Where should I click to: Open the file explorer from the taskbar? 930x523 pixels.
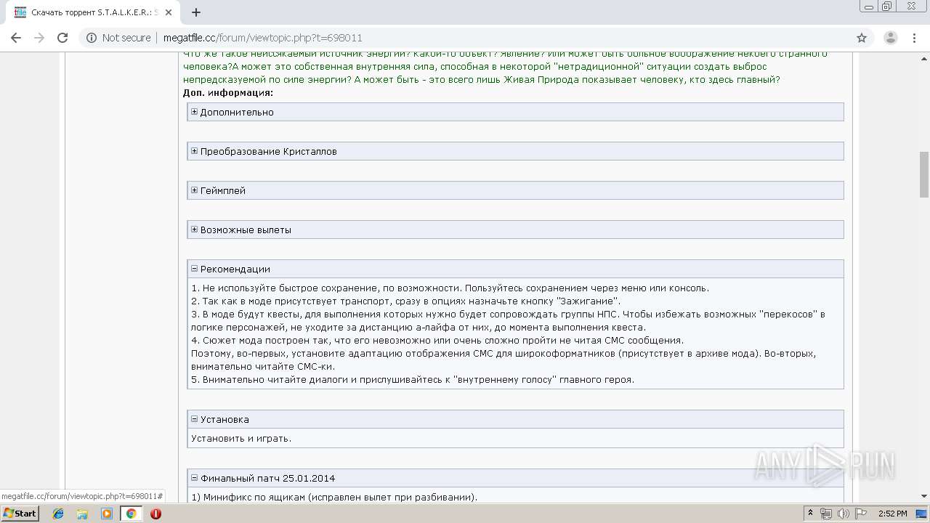(x=82, y=514)
